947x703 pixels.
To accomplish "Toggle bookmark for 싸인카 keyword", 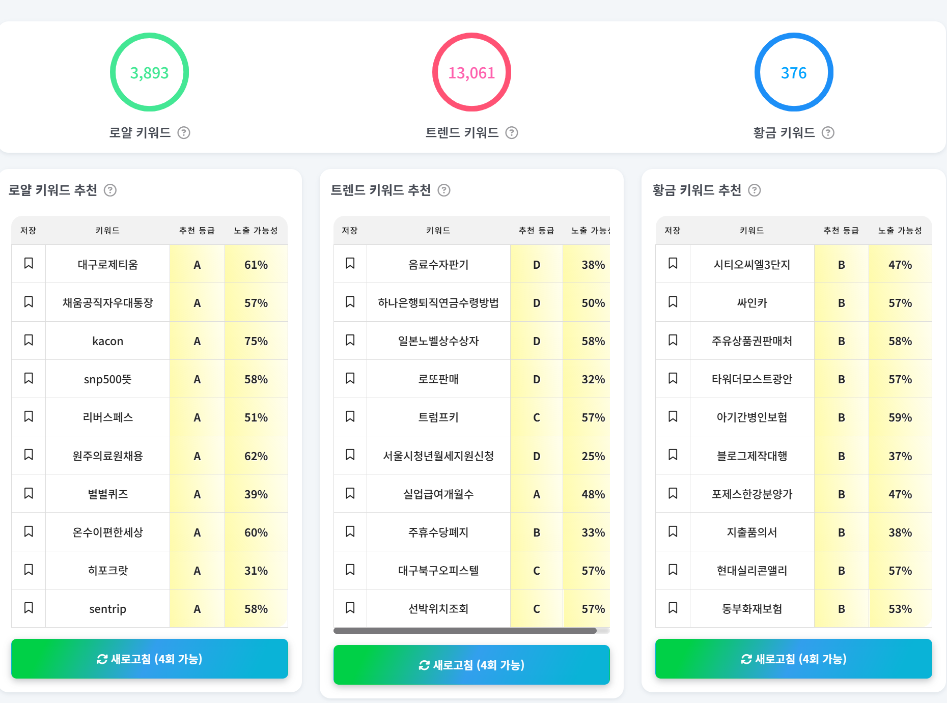I will pyautogui.click(x=673, y=302).
